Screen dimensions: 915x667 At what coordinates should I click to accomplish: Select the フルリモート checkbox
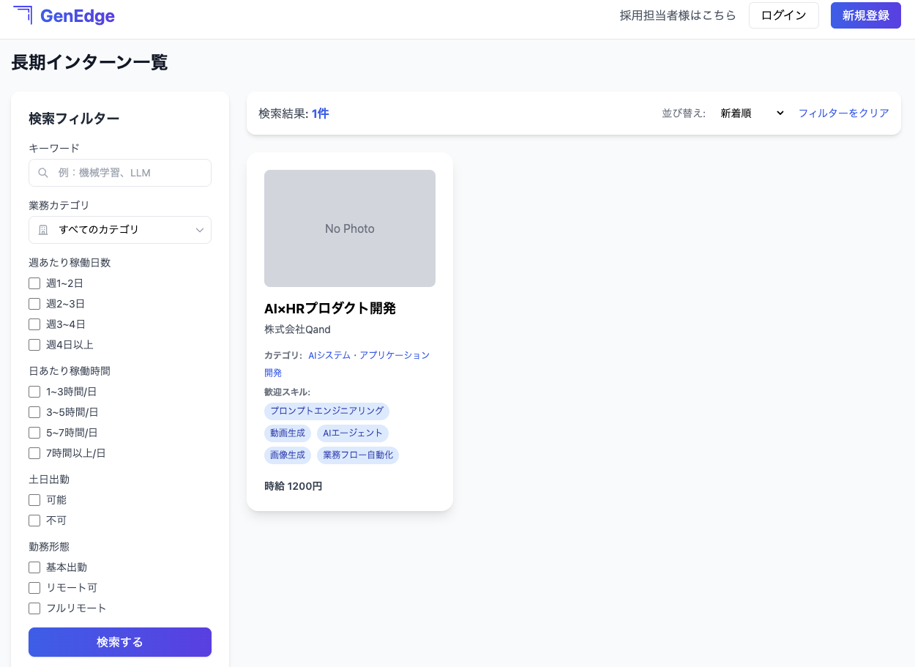tap(34, 608)
